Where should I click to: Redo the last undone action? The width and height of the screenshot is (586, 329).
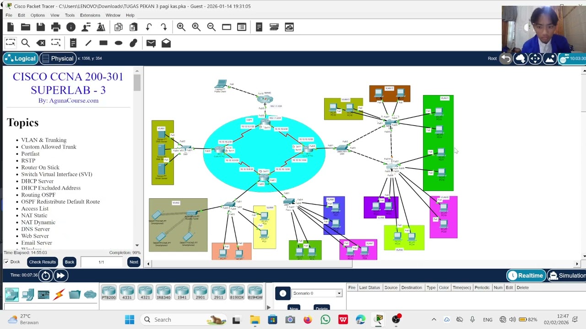tap(164, 27)
